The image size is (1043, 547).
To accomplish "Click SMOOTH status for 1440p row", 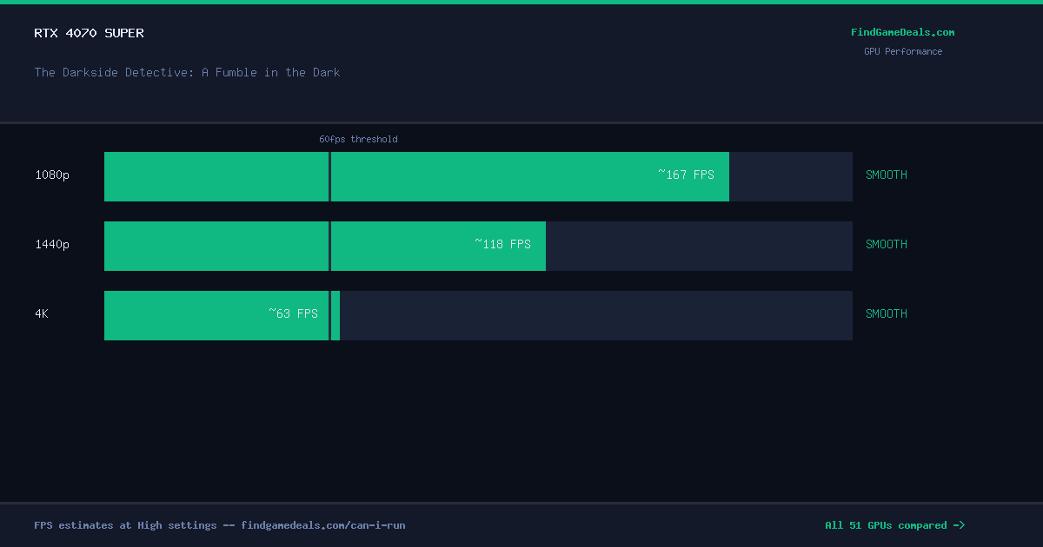I will coord(887,244).
